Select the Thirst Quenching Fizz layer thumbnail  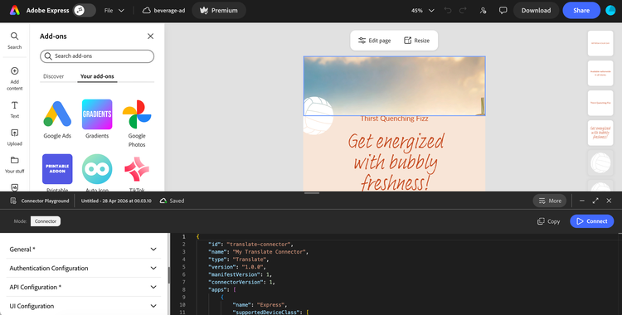(600, 103)
